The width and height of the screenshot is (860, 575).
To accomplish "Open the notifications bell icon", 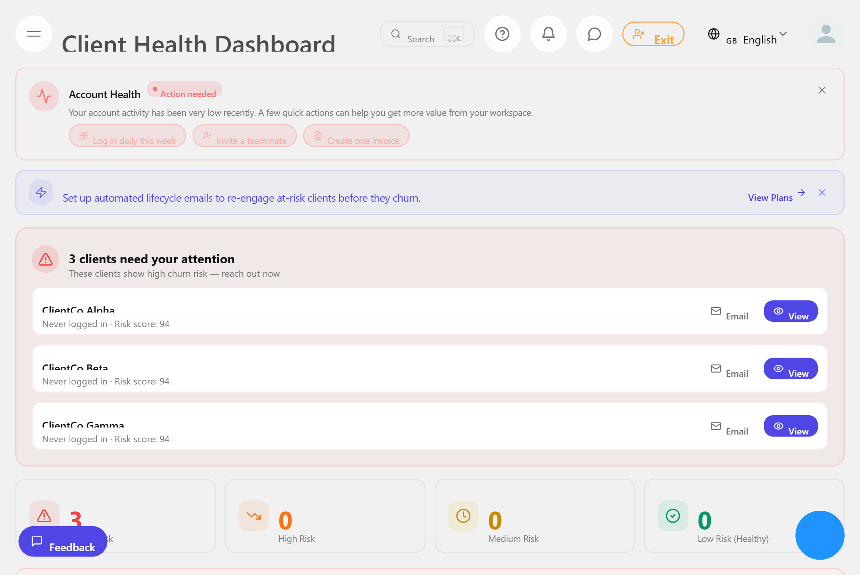I will pyautogui.click(x=548, y=34).
